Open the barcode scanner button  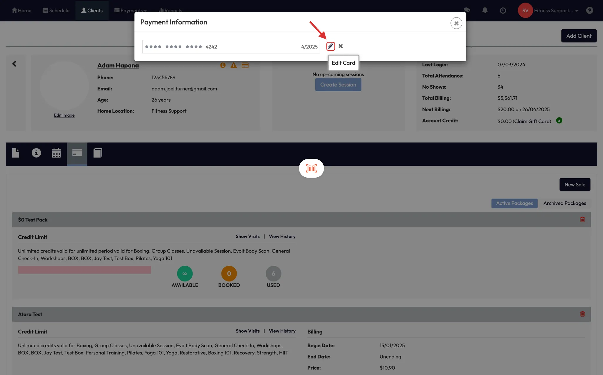pyautogui.click(x=311, y=168)
